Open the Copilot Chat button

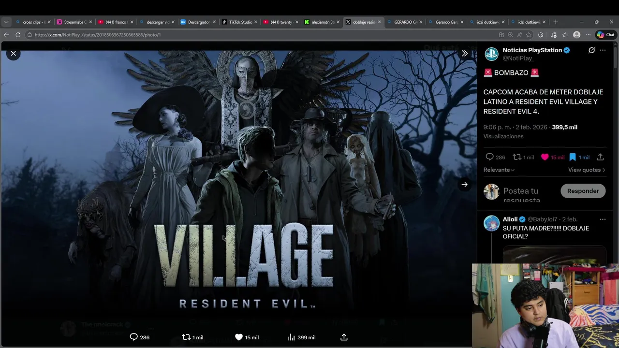pos(606,35)
